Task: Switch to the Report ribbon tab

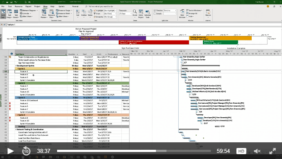Action: pos(28,7)
